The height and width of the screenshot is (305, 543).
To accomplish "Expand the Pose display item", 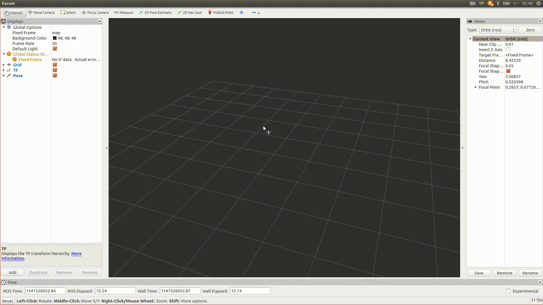I will 4,75.
